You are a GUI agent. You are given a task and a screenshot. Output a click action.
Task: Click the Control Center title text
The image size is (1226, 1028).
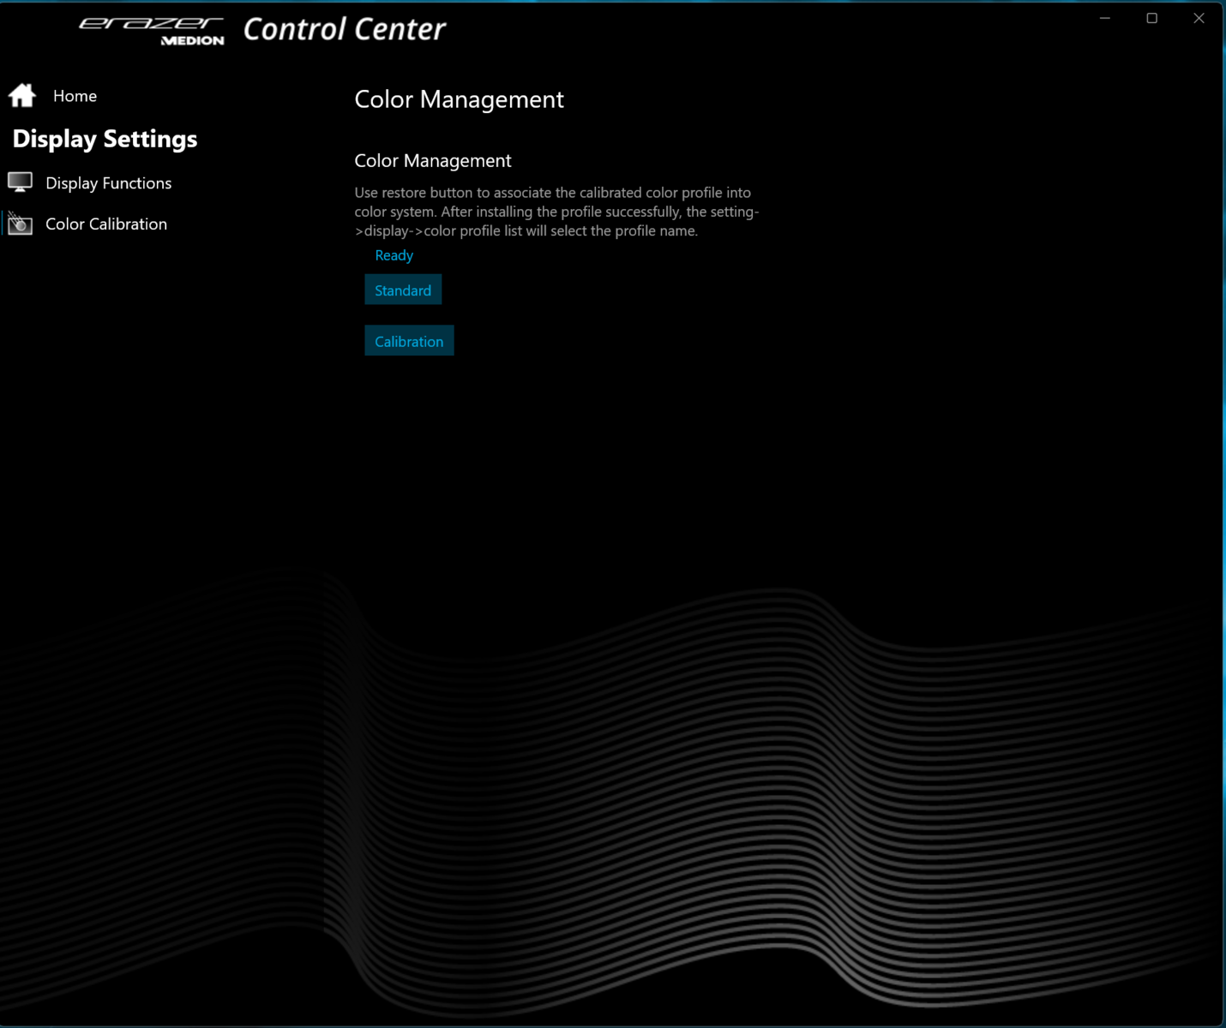345,29
